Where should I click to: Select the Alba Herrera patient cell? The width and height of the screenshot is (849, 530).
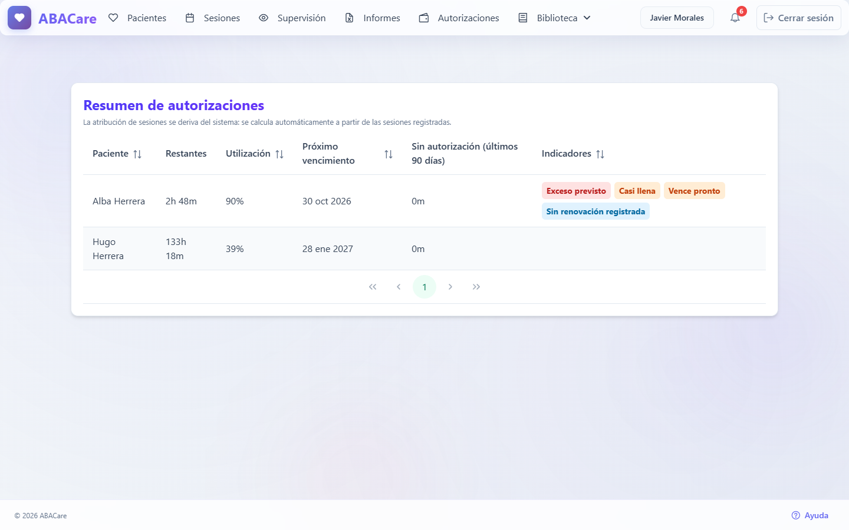pos(119,201)
